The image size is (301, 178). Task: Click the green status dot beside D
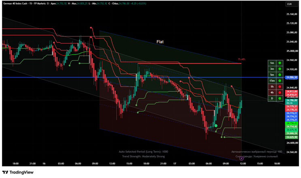pyautogui.click(x=280, y=99)
